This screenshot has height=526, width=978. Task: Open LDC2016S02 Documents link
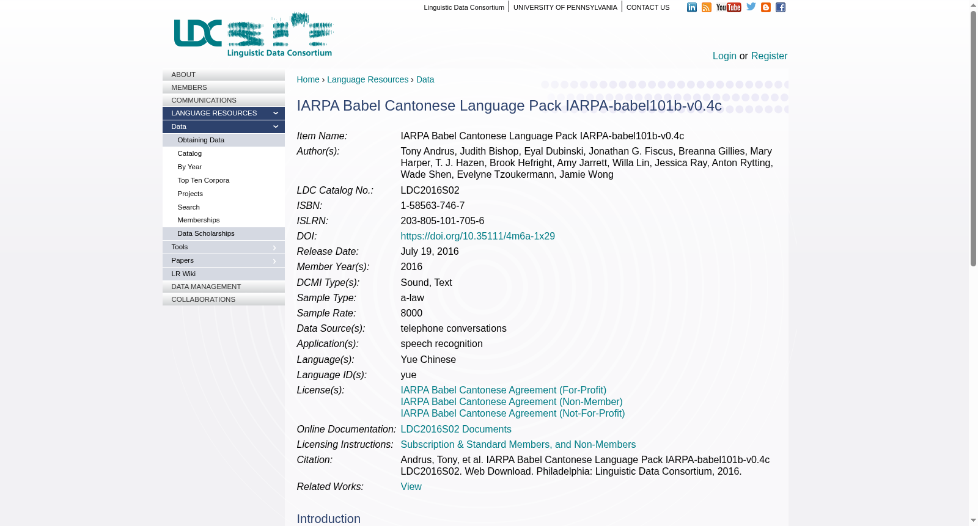click(456, 429)
